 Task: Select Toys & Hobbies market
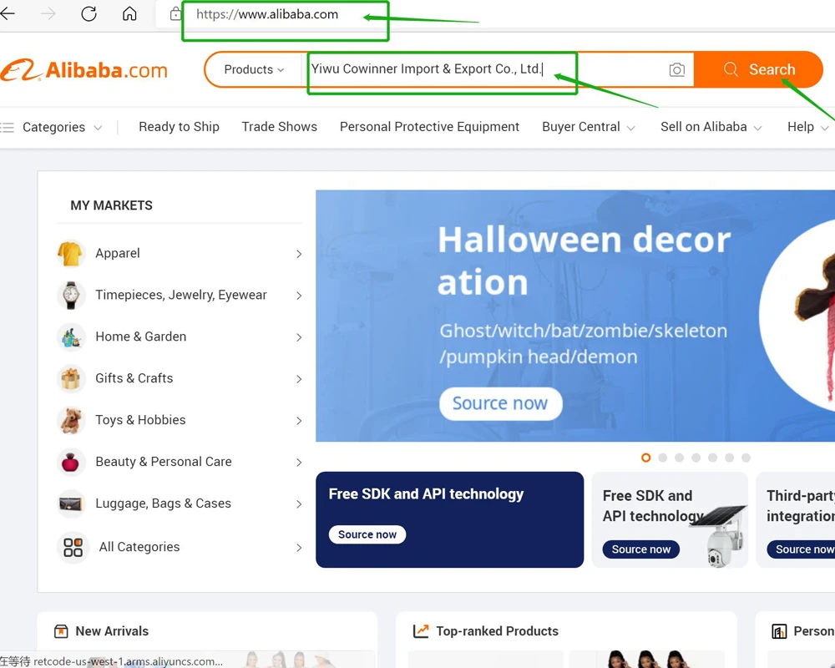[x=140, y=420]
